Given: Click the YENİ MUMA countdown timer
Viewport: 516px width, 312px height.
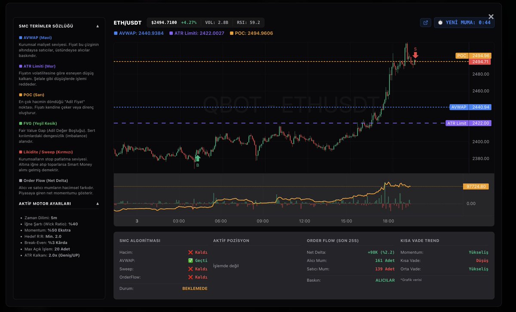Looking at the screenshot, I should pos(464,23).
